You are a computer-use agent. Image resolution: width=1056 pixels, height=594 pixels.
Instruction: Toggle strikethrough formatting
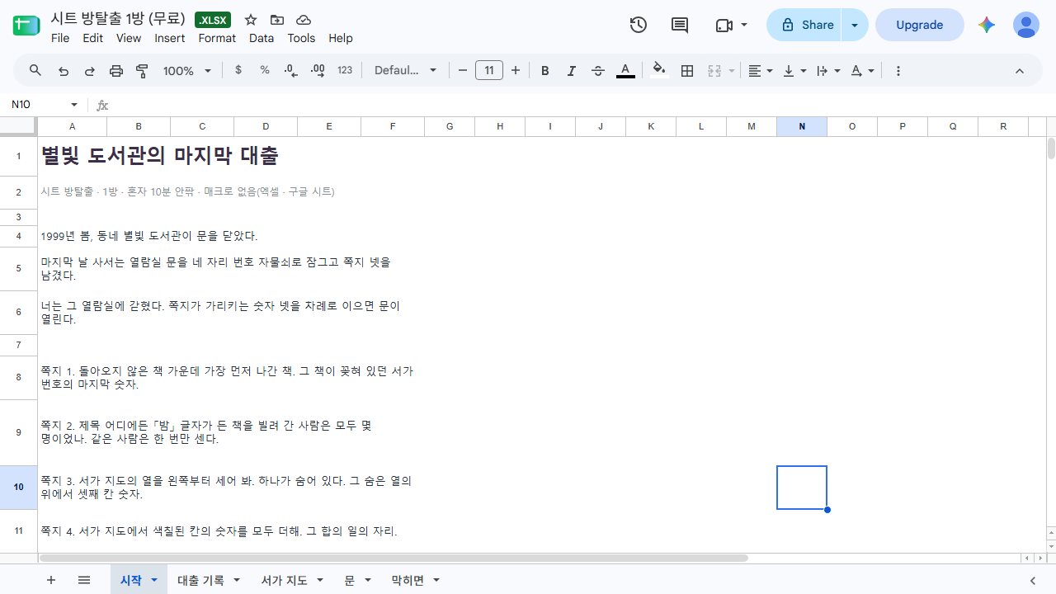(598, 71)
